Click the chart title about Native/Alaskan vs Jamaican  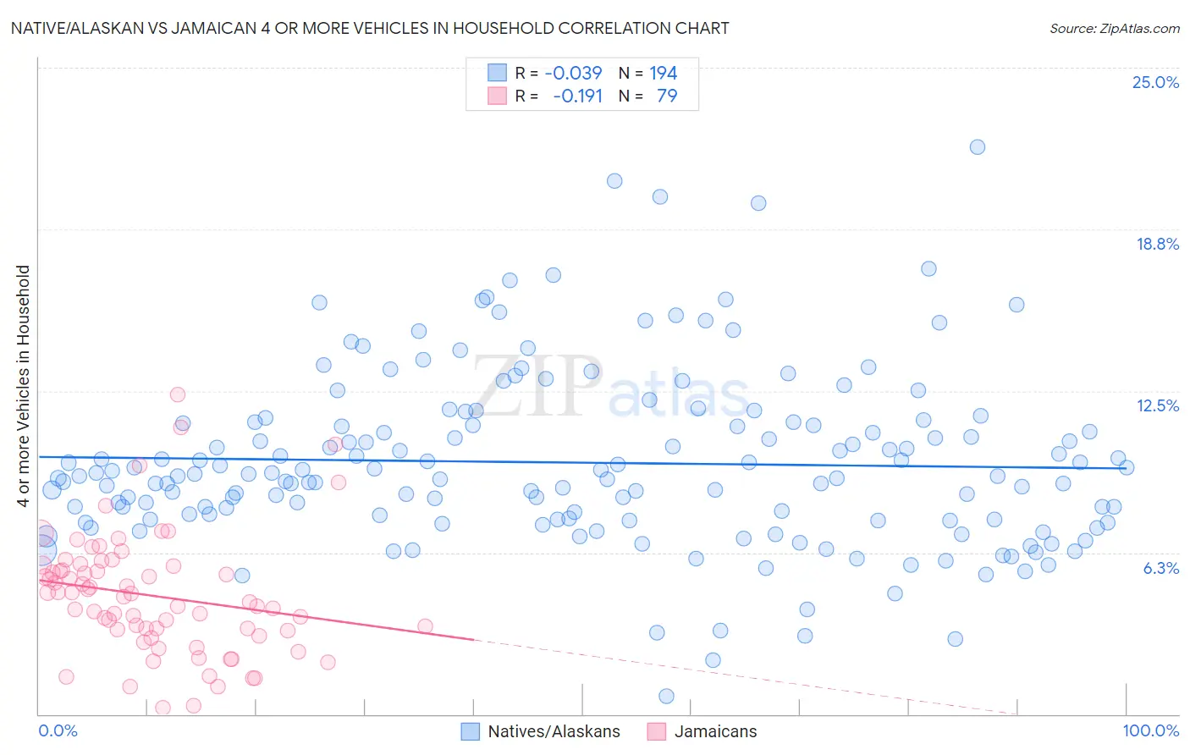click(x=370, y=29)
